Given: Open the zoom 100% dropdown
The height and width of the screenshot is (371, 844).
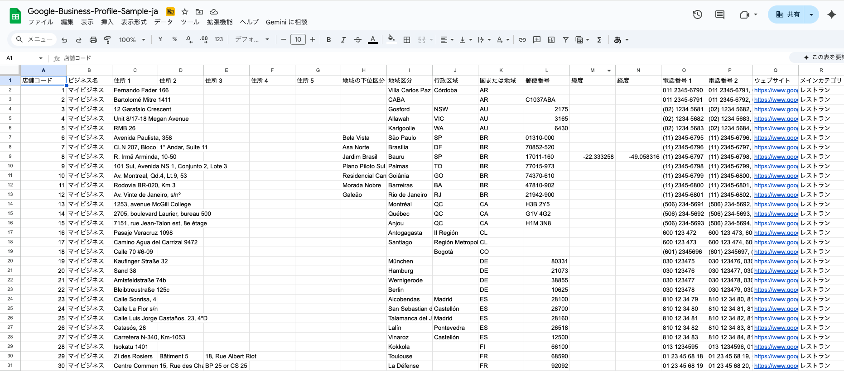Looking at the screenshot, I should point(132,40).
